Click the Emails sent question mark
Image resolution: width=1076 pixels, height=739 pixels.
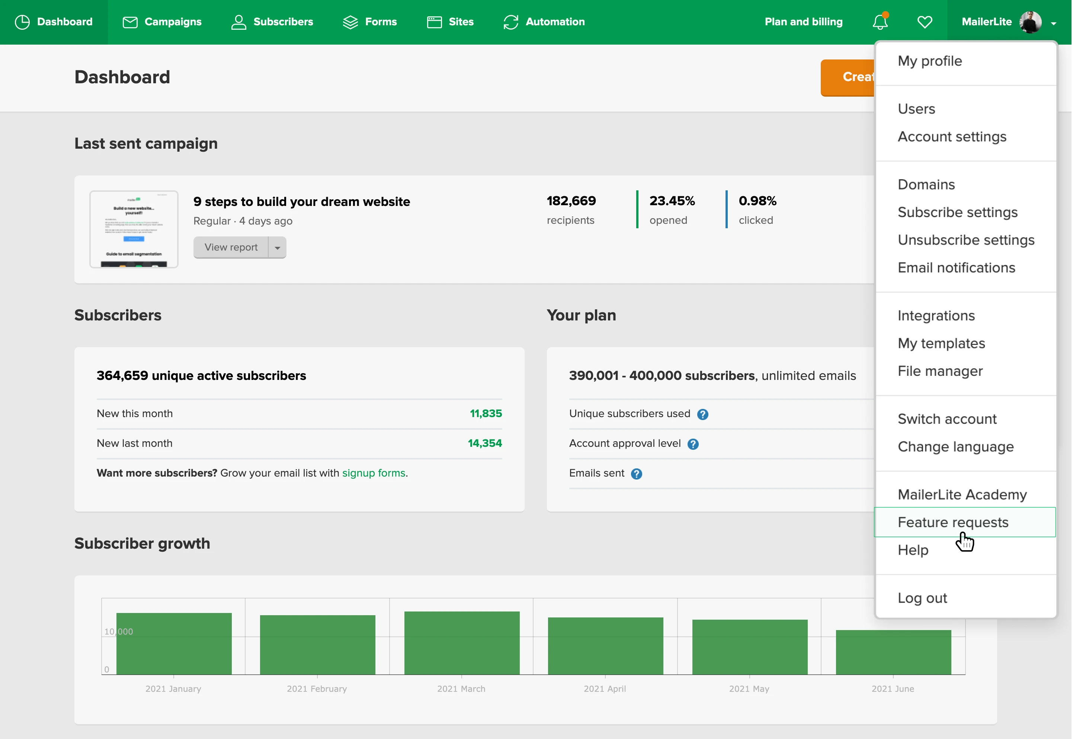636,474
